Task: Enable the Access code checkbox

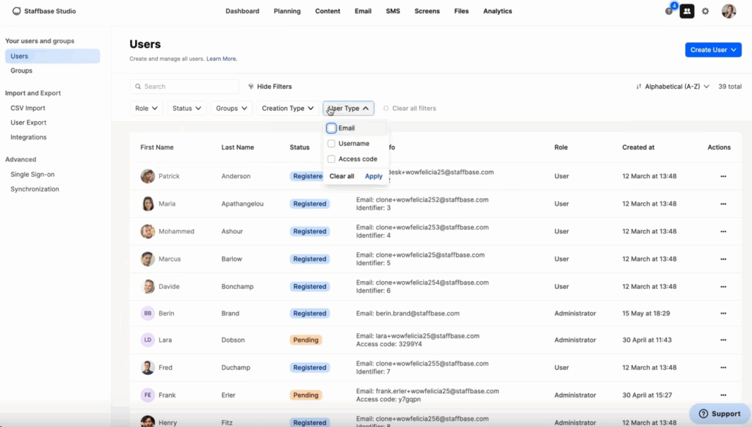Action: tap(331, 159)
